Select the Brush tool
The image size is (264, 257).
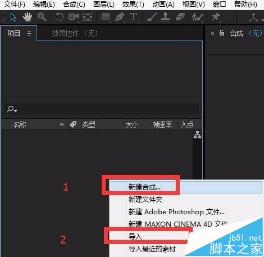point(152,17)
